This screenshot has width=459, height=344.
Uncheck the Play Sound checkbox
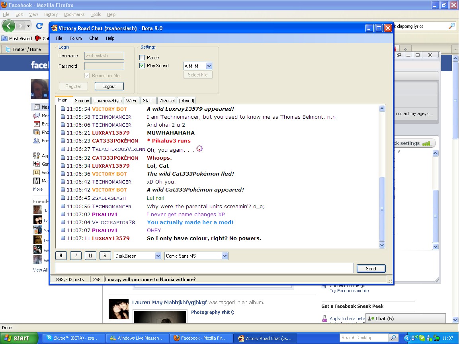click(x=142, y=66)
